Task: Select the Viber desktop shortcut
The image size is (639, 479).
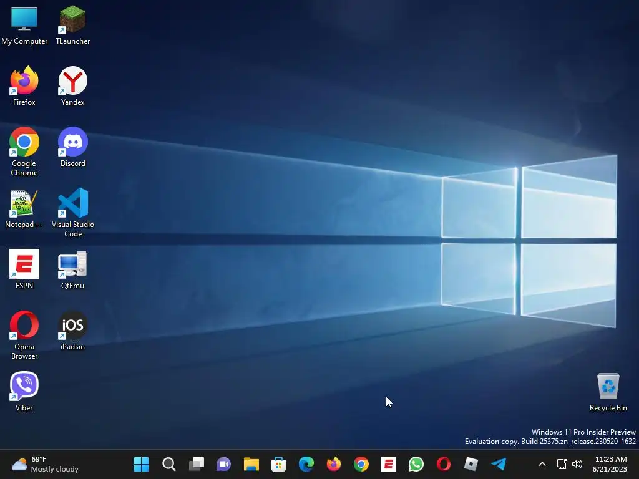Action: [24, 392]
